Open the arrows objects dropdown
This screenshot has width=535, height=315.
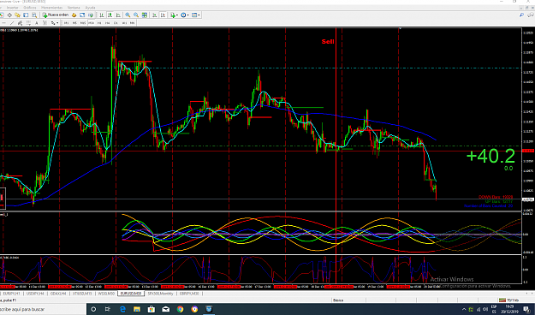pos(55,23)
